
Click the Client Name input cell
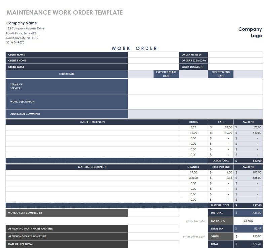(x=153, y=55)
